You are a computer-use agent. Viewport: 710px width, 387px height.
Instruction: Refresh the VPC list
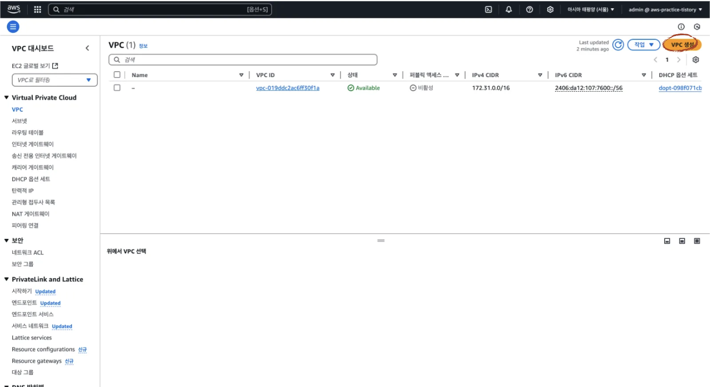coord(618,45)
